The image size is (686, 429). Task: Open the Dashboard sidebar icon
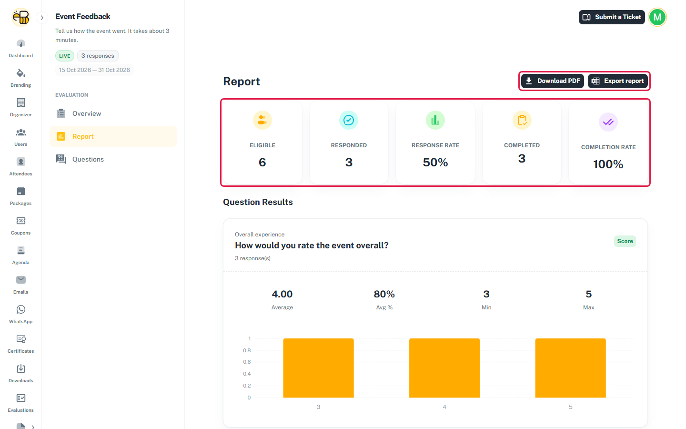point(21,44)
